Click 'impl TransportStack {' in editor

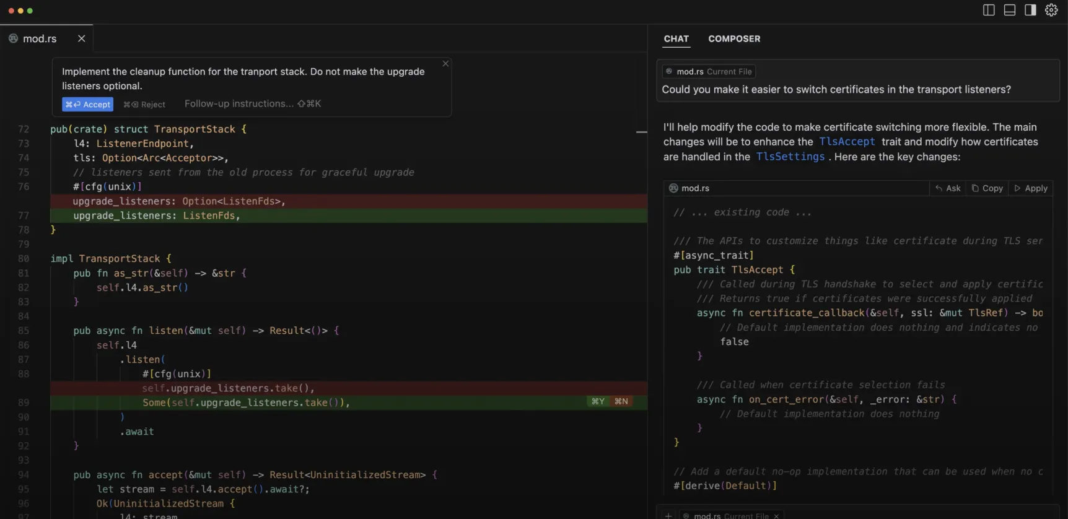point(111,258)
